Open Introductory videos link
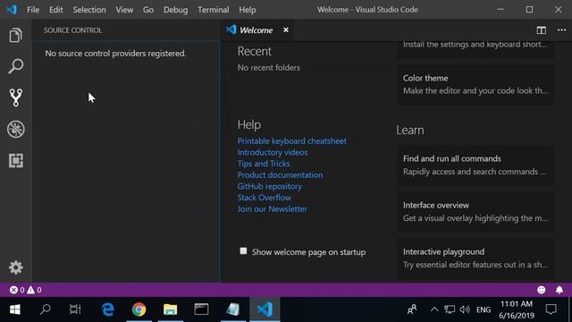The width and height of the screenshot is (572, 322). 273,152
